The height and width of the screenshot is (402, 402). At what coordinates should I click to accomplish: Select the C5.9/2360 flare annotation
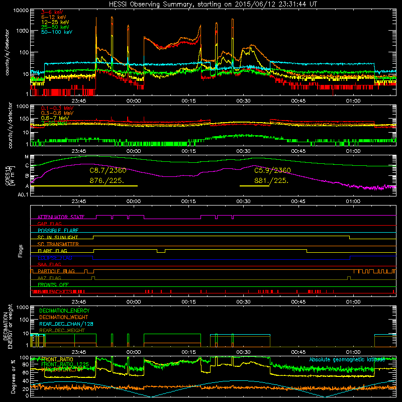272,170
